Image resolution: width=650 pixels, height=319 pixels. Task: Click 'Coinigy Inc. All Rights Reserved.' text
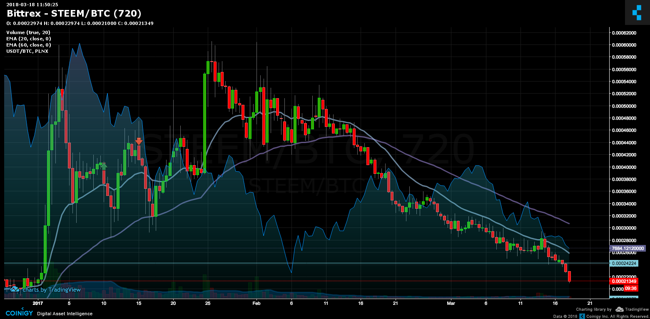tap(617, 317)
